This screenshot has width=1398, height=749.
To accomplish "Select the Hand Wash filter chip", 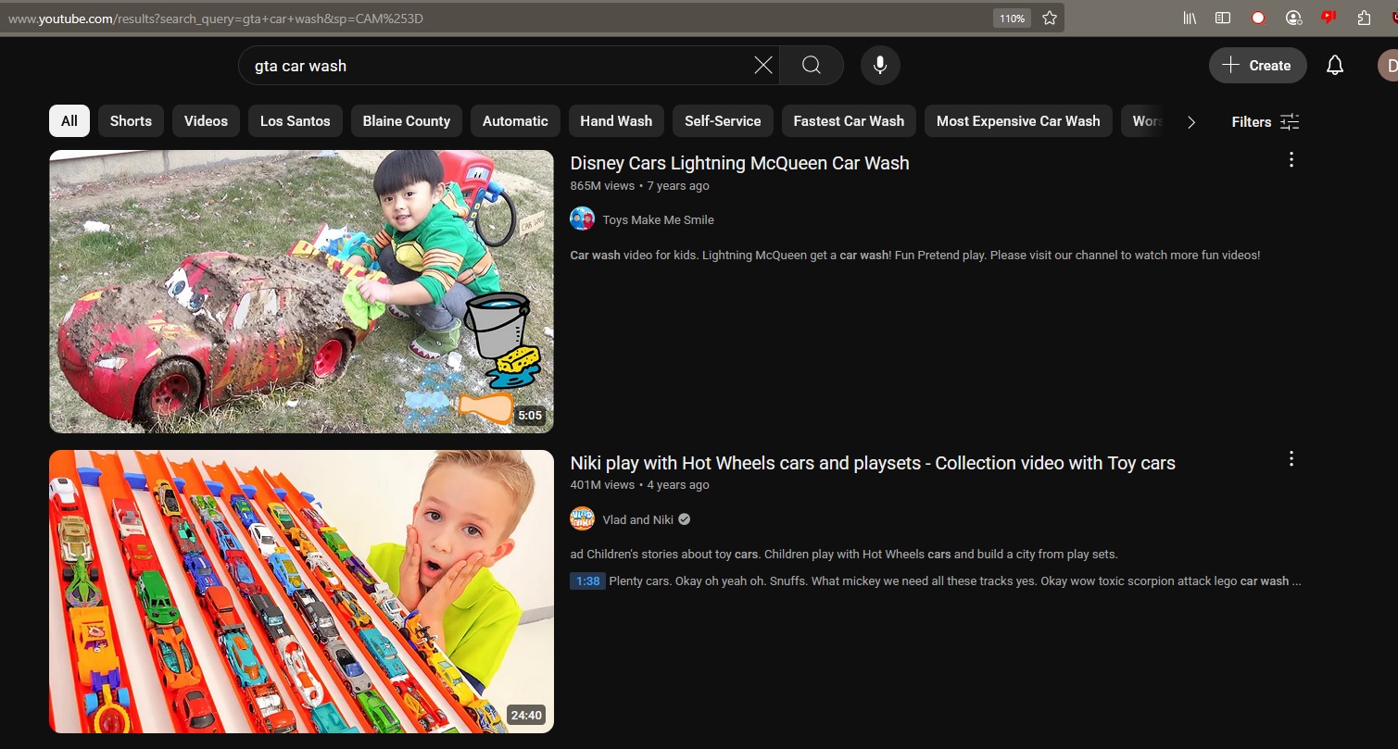I will [616, 121].
